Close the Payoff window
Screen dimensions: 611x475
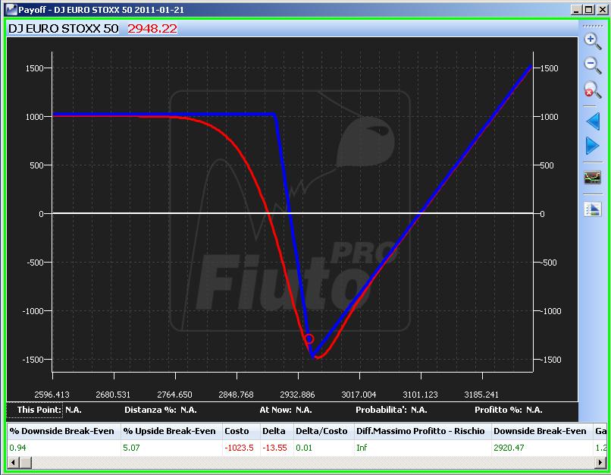point(602,10)
